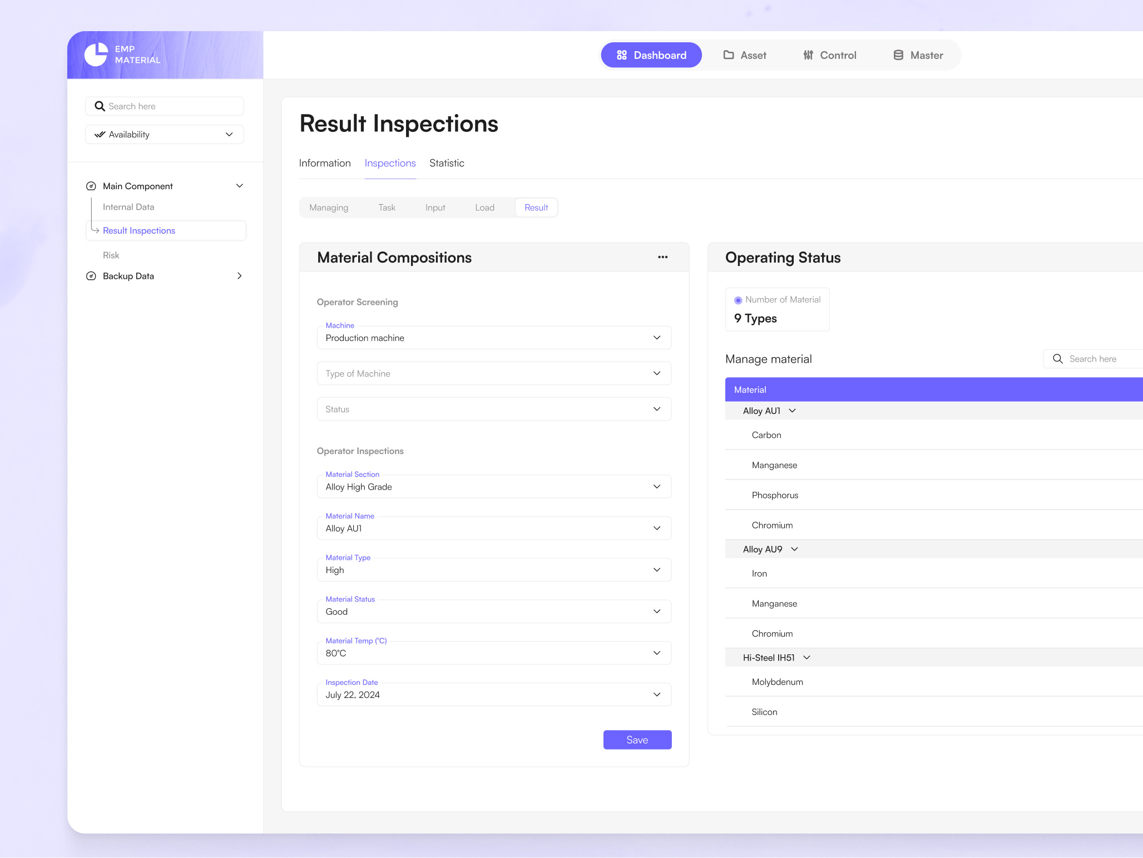
Task: Select Chromium under Alloy AU9
Action: pyautogui.click(x=934, y=634)
